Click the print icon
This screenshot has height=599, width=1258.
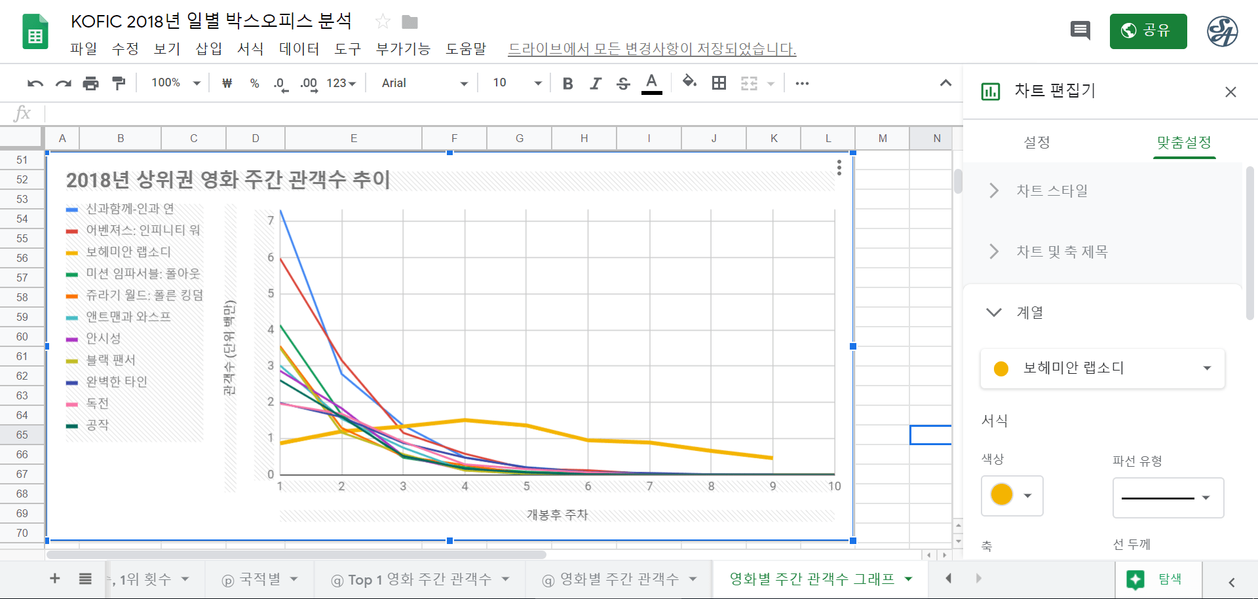point(90,83)
